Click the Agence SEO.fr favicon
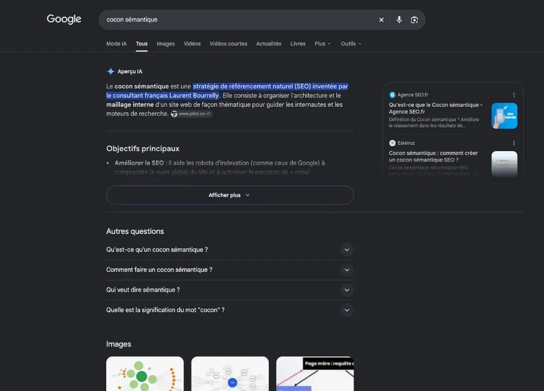Image resolution: width=544 pixels, height=391 pixels. pyautogui.click(x=392, y=95)
